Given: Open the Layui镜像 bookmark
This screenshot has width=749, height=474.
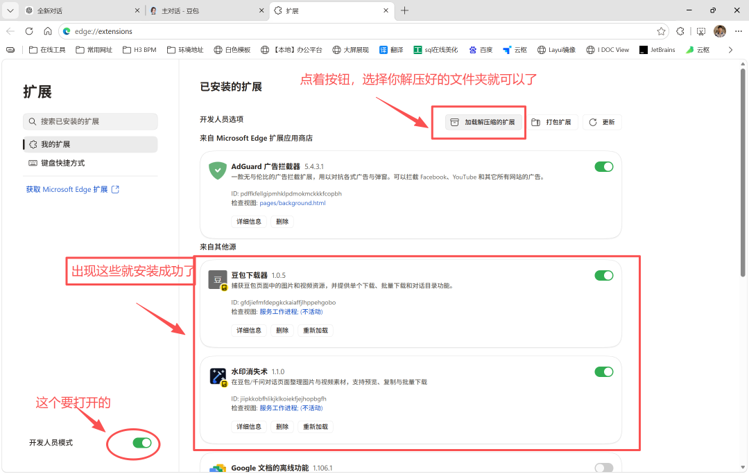Looking at the screenshot, I should pos(556,50).
